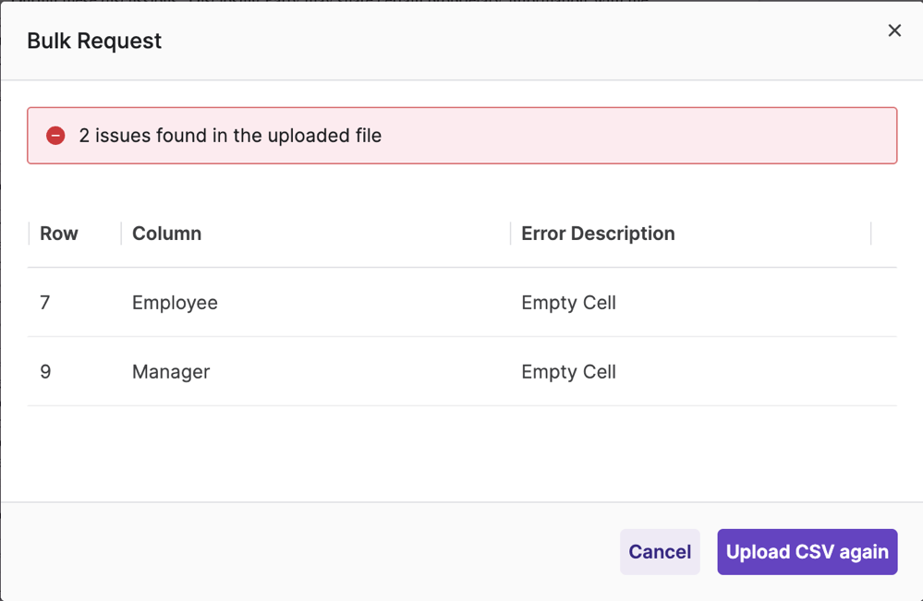
Task: Select the '2 issues found' alert message
Action: [x=230, y=136]
